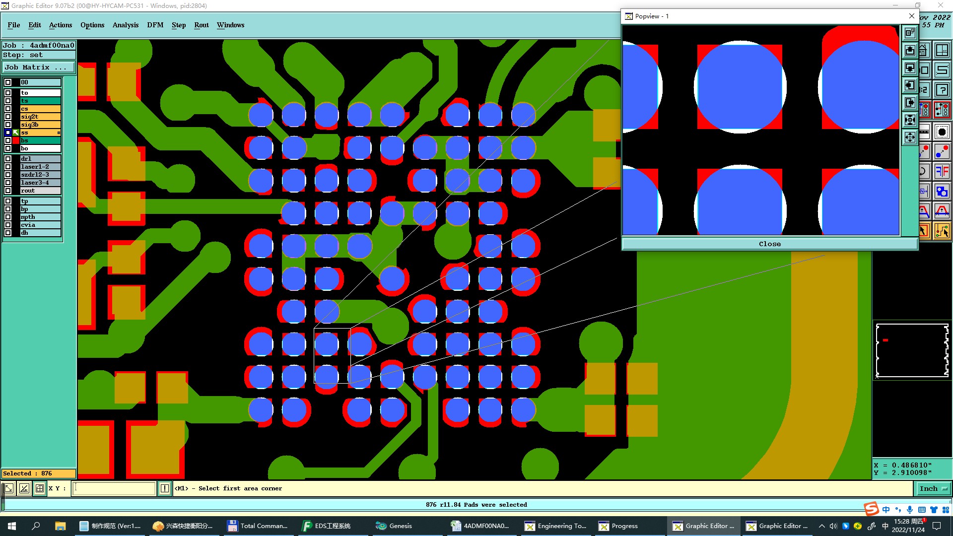Click the traffic-light net selection icon

(942, 110)
